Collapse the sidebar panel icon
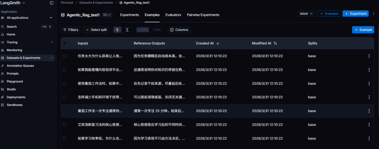 pyautogui.click(x=51, y=3)
